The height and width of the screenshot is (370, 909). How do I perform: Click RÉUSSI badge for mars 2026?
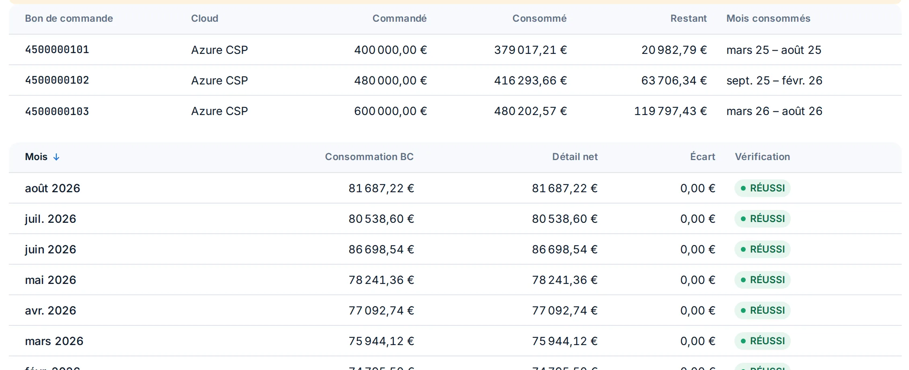pos(763,341)
